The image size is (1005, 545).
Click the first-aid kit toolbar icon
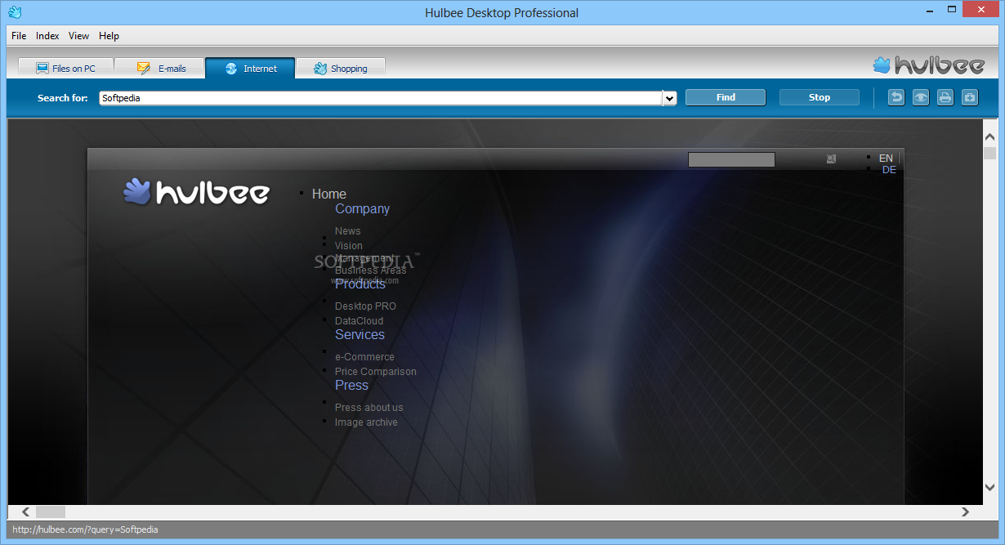pos(970,97)
